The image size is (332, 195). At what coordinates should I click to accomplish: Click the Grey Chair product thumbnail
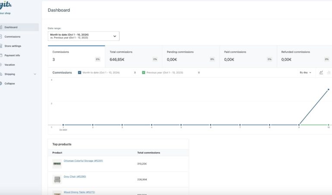(57, 179)
